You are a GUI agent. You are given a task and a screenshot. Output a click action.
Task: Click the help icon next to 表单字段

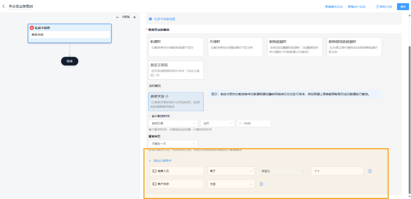tap(167, 96)
